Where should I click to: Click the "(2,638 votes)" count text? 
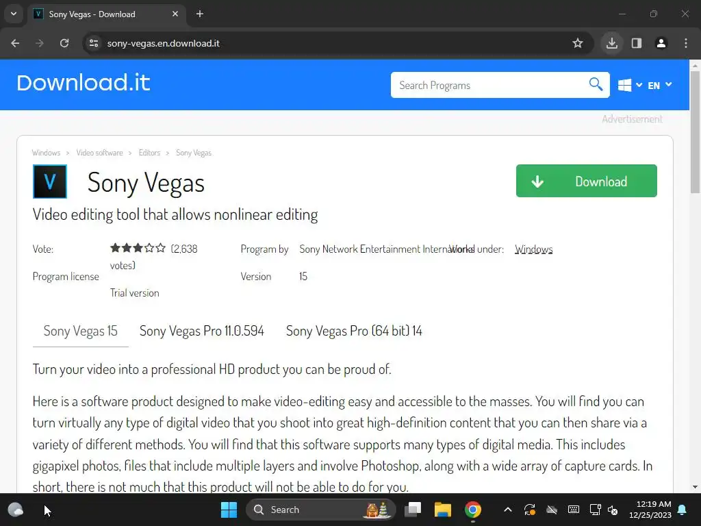pos(154,258)
